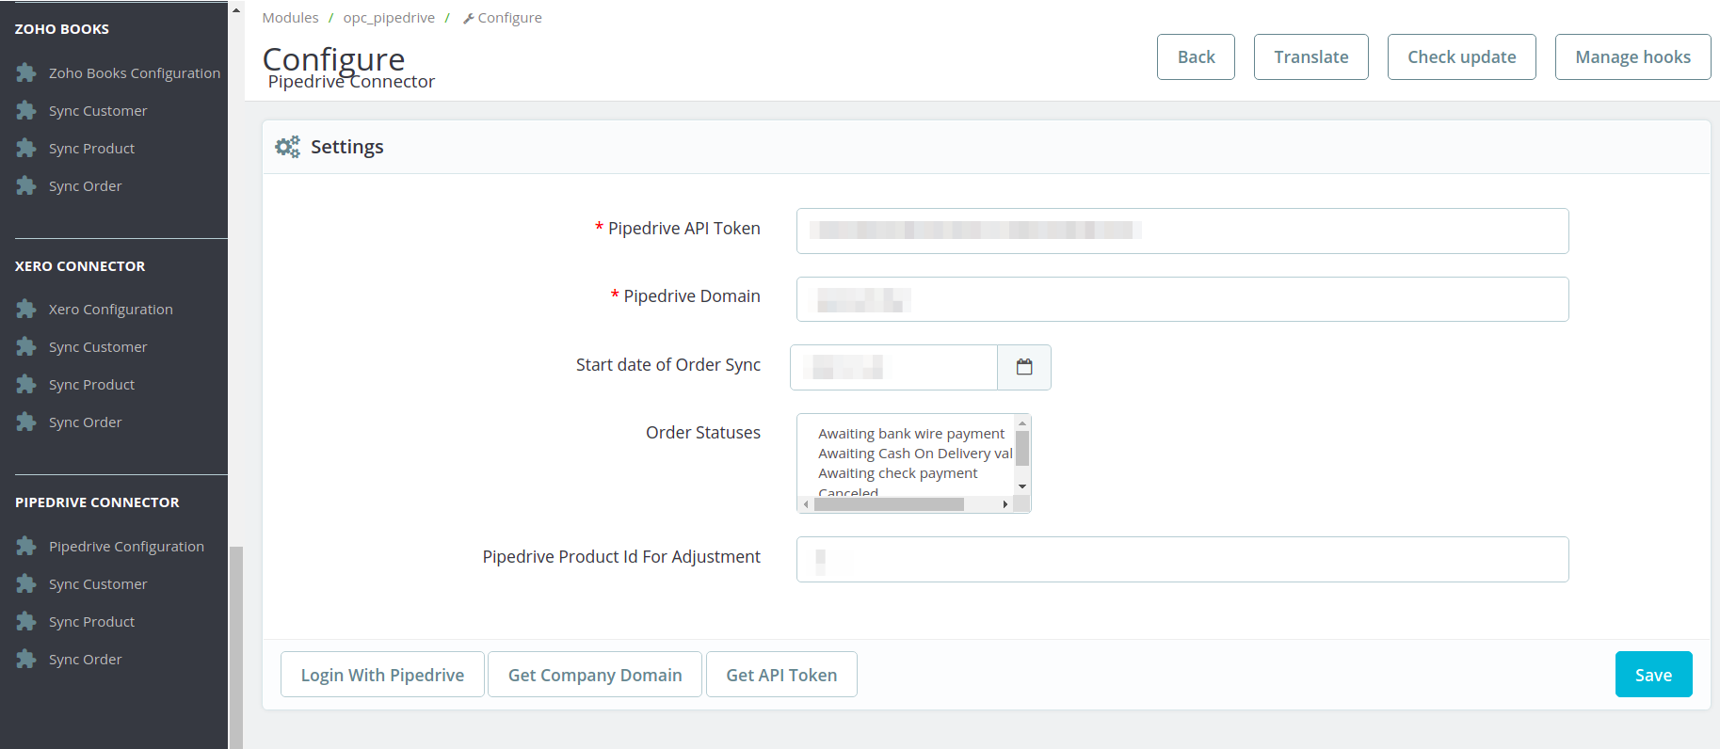Image resolution: width=1720 pixels, height=749 pixels.
Task: Focus Start date of Order Sync field
Action: [893, 367]
